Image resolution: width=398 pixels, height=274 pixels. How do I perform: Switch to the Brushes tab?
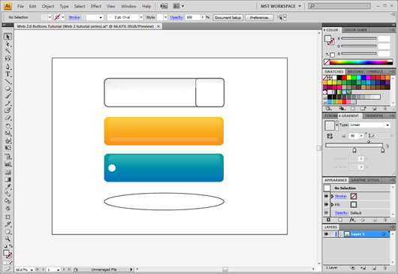click(355, 71)
